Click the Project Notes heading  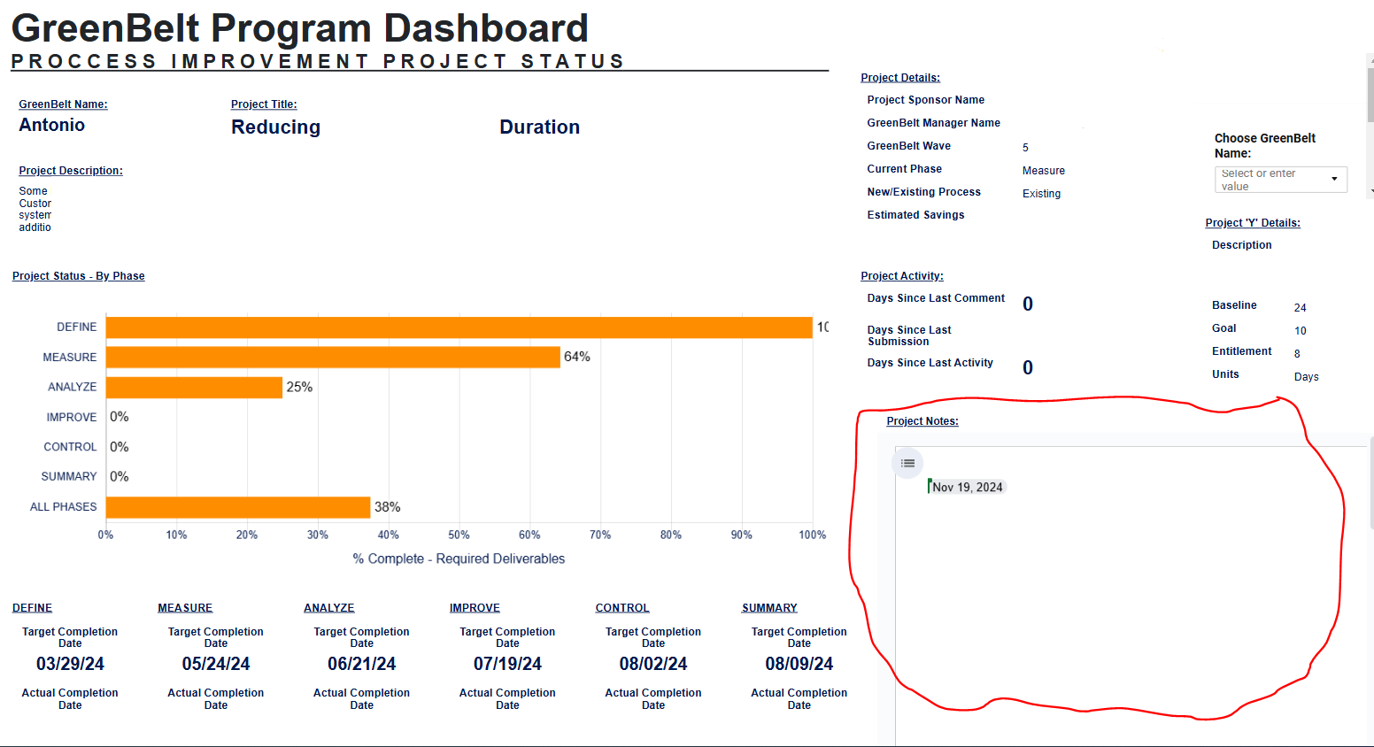tap(922, 421)
